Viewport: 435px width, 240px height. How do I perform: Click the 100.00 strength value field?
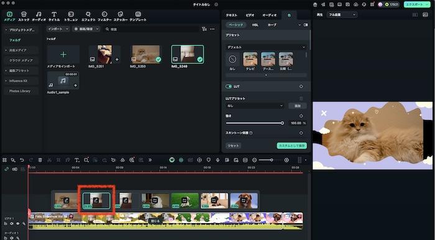pyautogui.click(x=296, y=123)
